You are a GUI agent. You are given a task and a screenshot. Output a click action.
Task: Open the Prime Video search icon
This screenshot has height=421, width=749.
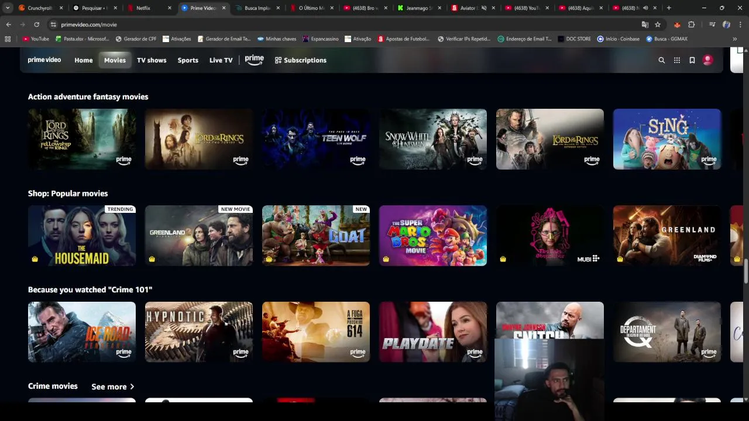pos(662,60)
